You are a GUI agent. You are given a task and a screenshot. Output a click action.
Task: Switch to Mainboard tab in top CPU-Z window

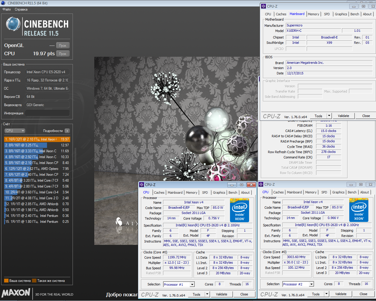point(297,14)
